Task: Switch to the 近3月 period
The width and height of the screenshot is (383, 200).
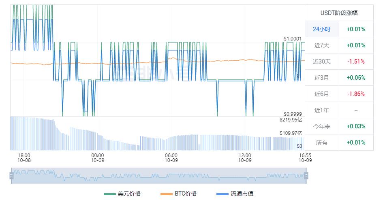Action: [x=322, y=78]
